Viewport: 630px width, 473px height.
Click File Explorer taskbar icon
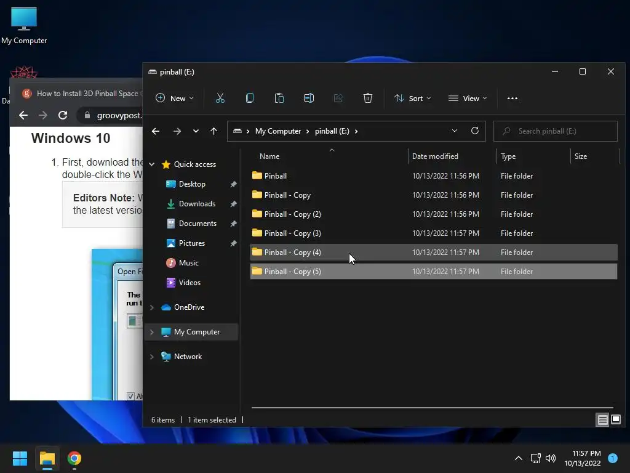pyautogui.click(x=47, y=458)
